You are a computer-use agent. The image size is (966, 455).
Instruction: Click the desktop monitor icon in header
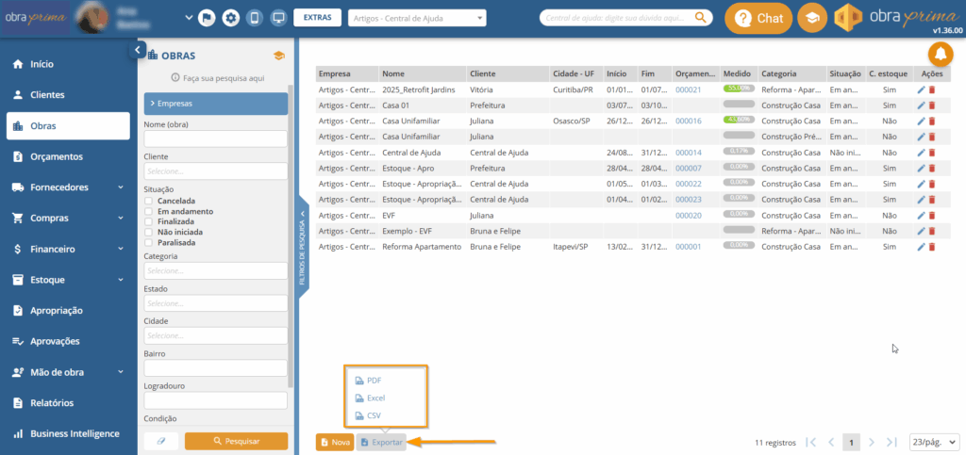278,18
